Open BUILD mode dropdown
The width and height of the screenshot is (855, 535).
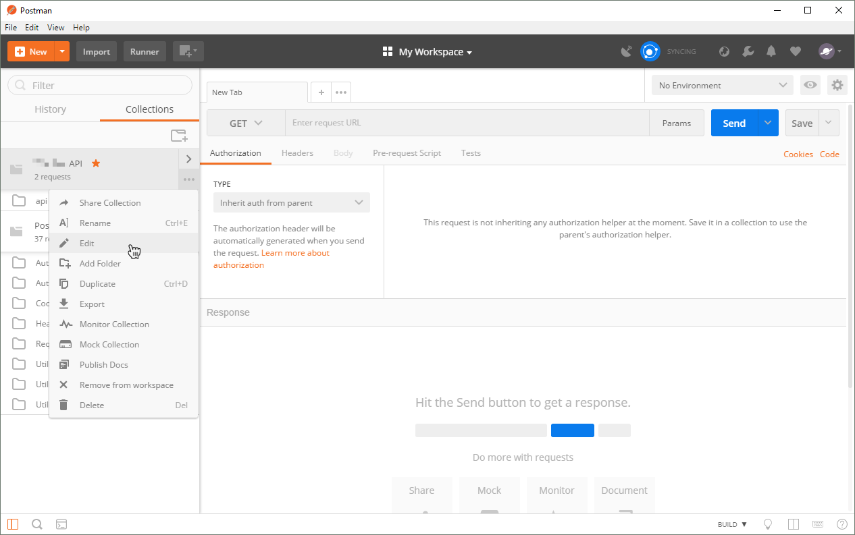[732, 524]
